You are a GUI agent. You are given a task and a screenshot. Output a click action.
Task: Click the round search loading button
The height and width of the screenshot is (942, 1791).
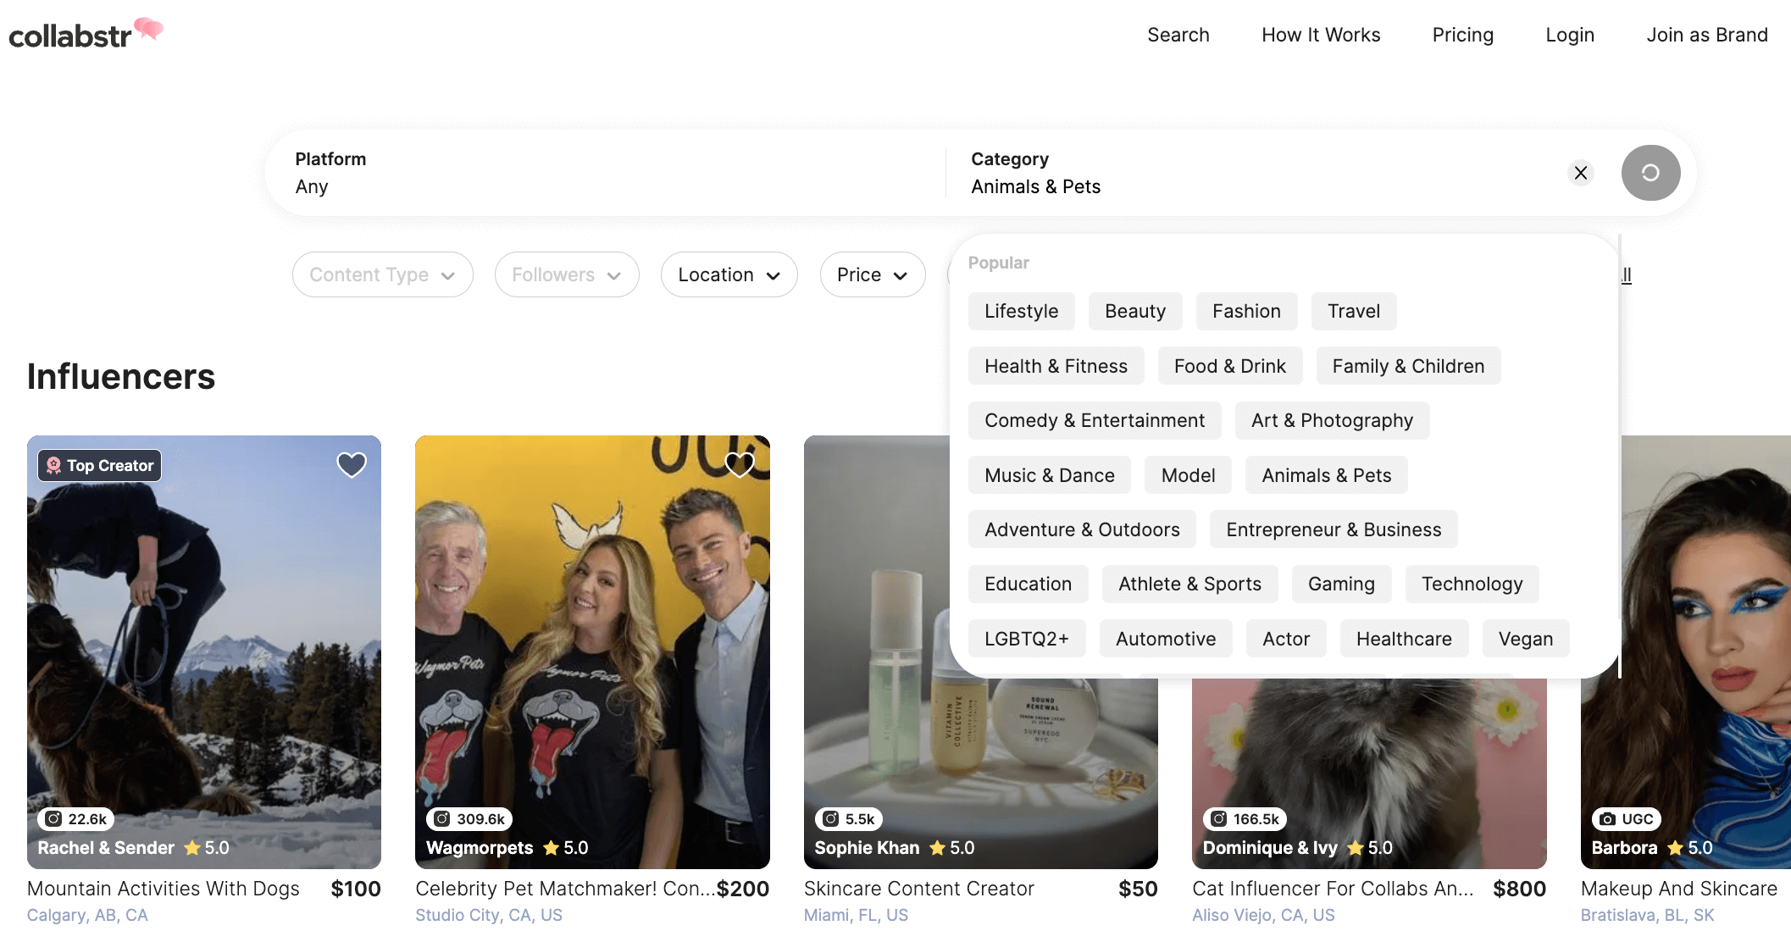pos(1650,173)
